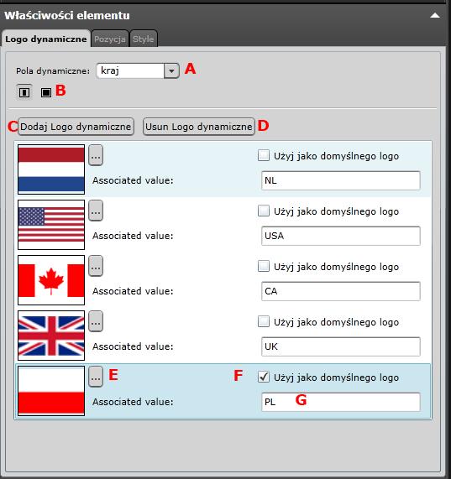Select the Poland flag thumbnail
451x479 pixels.
(x=51, y=391)
